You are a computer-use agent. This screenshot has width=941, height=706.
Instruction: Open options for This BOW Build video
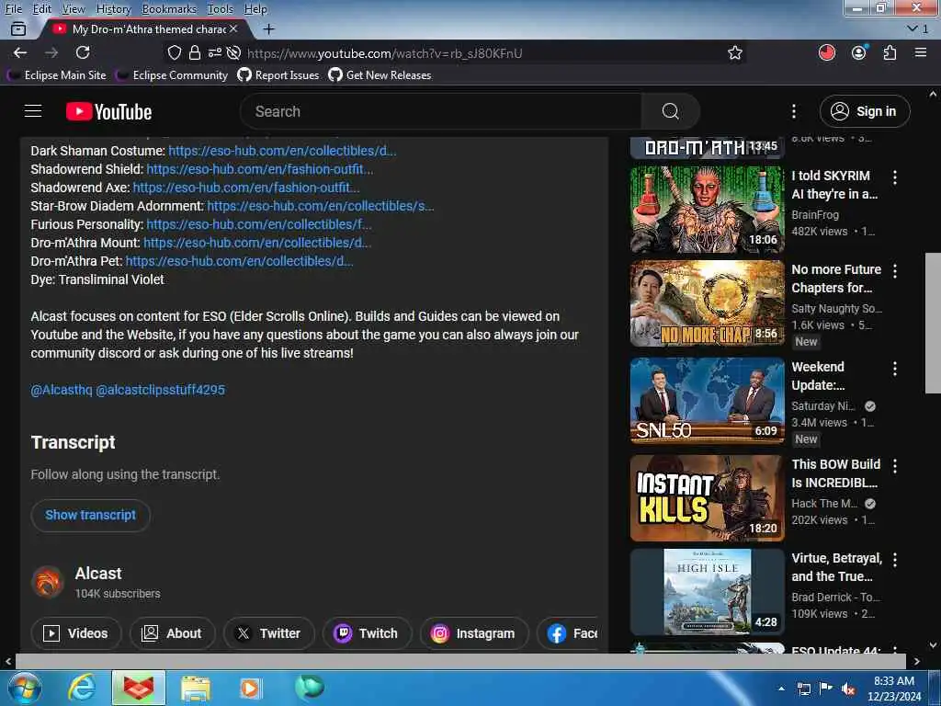(x=895, y=466)
